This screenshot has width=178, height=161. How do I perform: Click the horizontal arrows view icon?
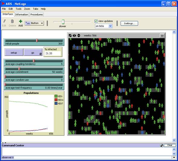pos(74,36)
